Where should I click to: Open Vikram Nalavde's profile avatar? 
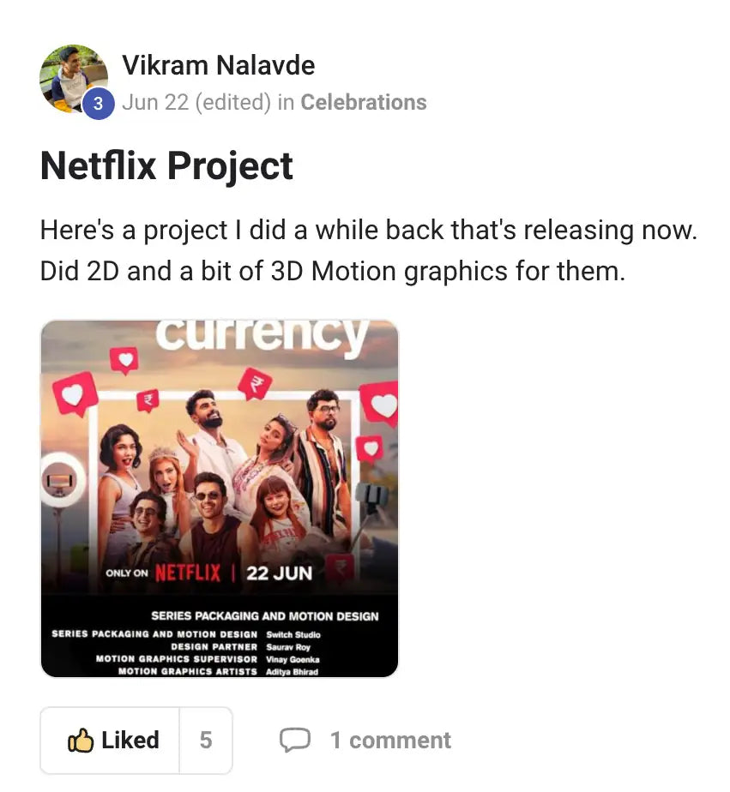tap(74, 78)
